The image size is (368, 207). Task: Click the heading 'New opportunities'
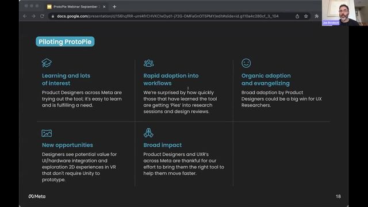point(67,145)
